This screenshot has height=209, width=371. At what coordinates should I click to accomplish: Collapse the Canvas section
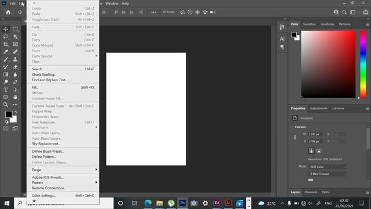[292, 127]
